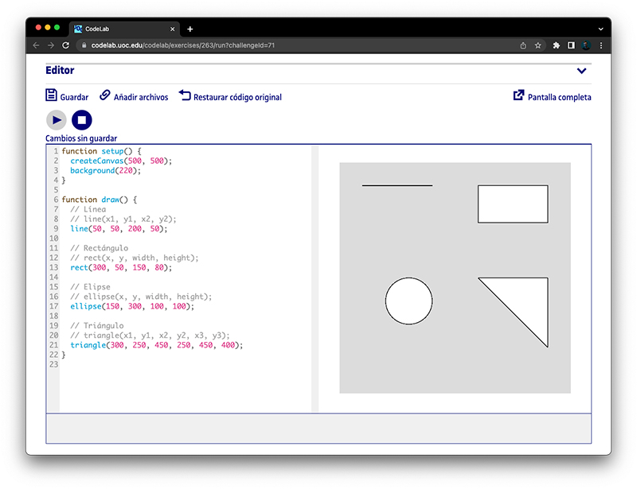The height and width of the screenshot is (489, 637).
Task: Select the CodeLab browser tab
Action: tap(124, 29)
